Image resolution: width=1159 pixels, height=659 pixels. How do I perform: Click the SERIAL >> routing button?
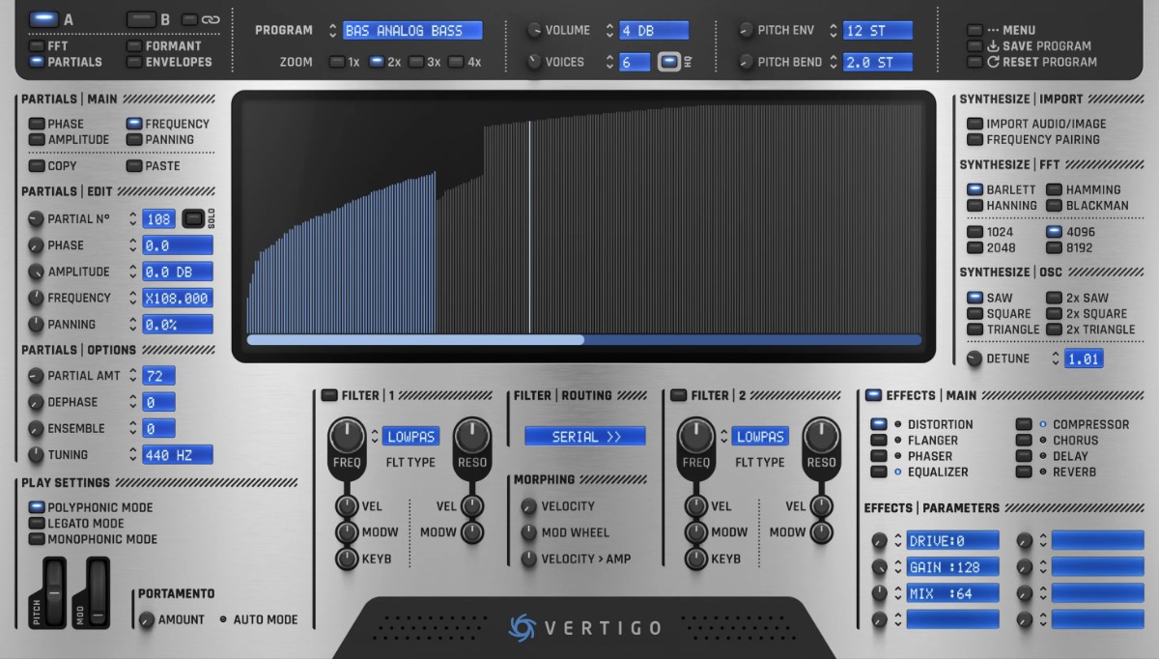point(585,437)
